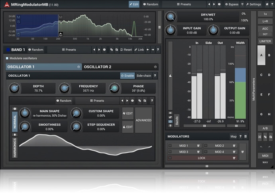Open the Modulators help icon
This screenshot has width=275, height=194.
click(240, 136)
